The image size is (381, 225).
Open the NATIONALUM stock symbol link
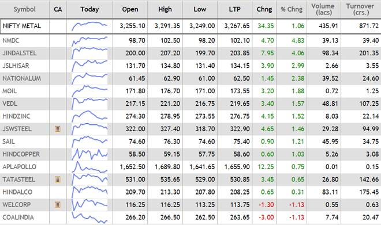click(21, 78)
